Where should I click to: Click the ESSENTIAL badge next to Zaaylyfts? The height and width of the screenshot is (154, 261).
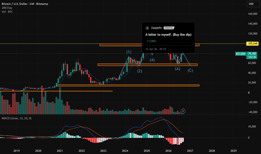pyautogui.click(x=169, y=28)
